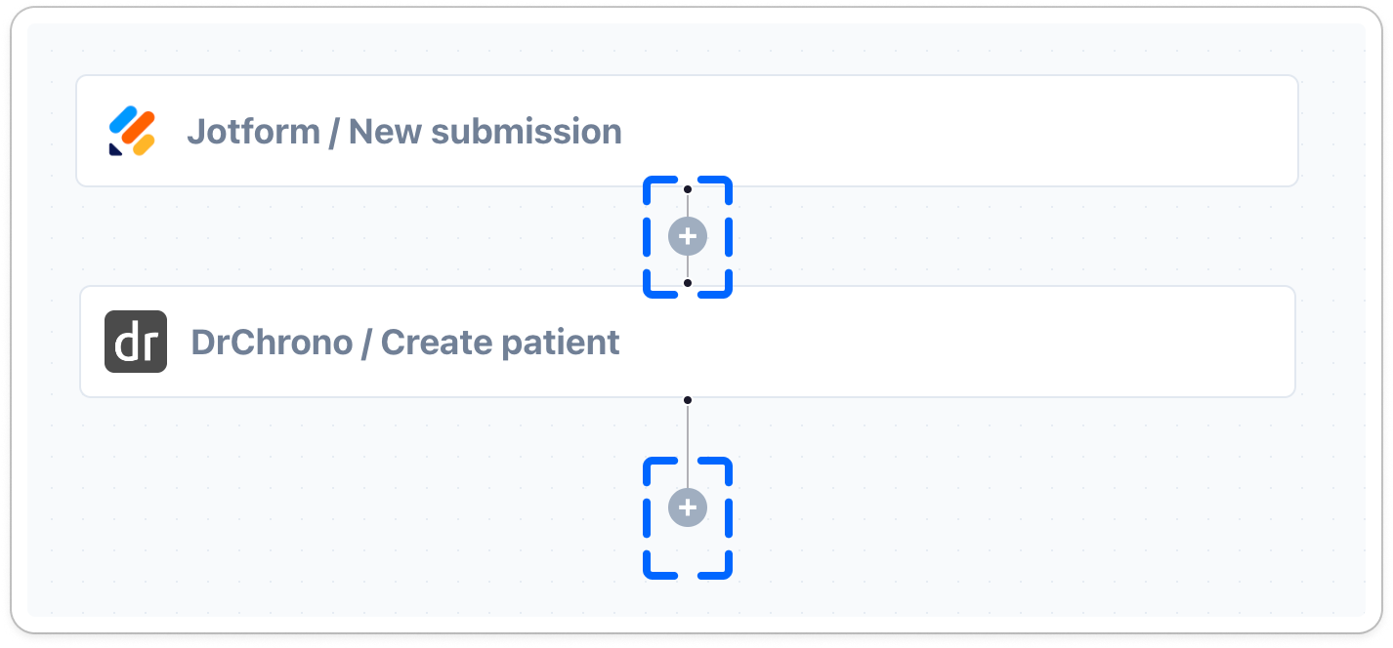The width and height of the screenshot is (1393, 648).
Task: Click the DrChrono 'dr' logo icon
Action: [x=136, y=342]
